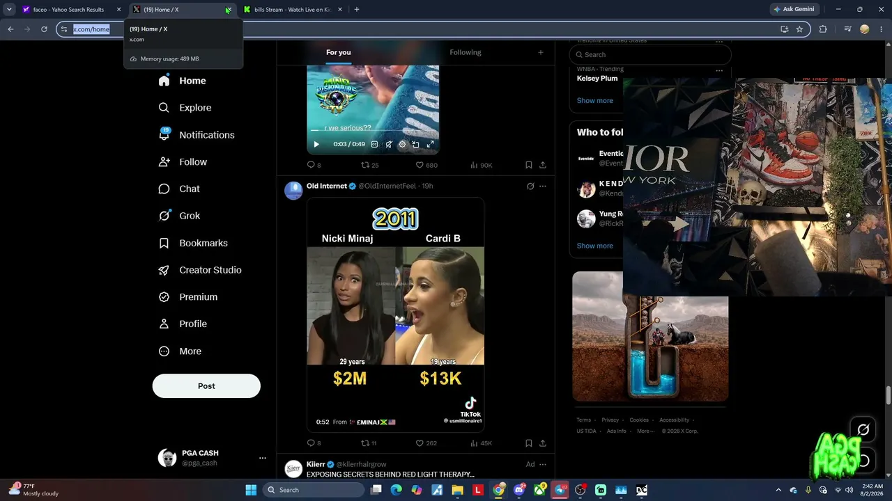Add a new timeline tab with plus

tap(540, 53)
